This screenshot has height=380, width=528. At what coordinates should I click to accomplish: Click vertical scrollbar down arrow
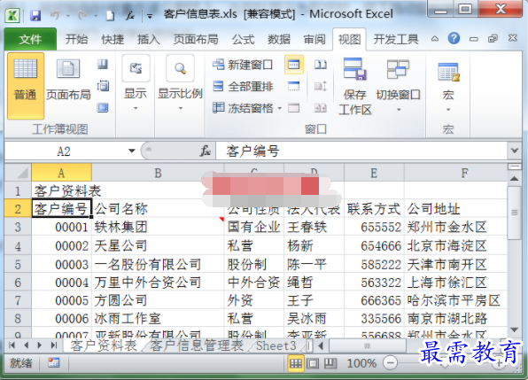(514, 330)
